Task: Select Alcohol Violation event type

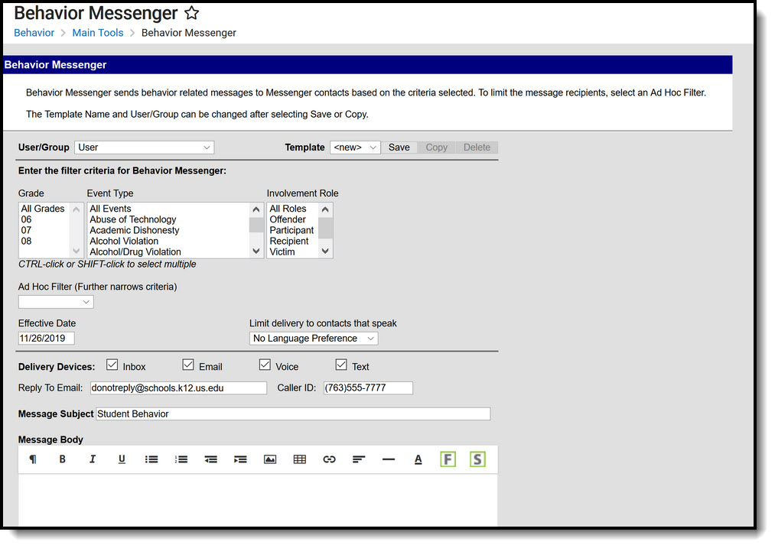Action: coord(168,242)
